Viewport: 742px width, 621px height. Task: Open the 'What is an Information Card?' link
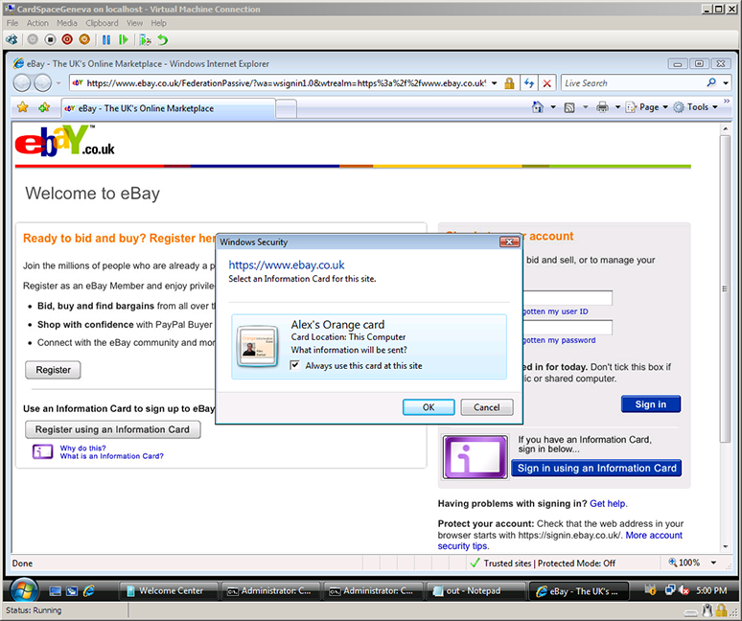click(111, 456)
